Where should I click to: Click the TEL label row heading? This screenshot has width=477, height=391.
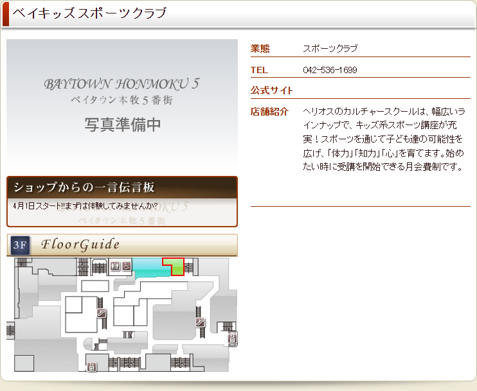pyautogui.click(x=259, y=70)
